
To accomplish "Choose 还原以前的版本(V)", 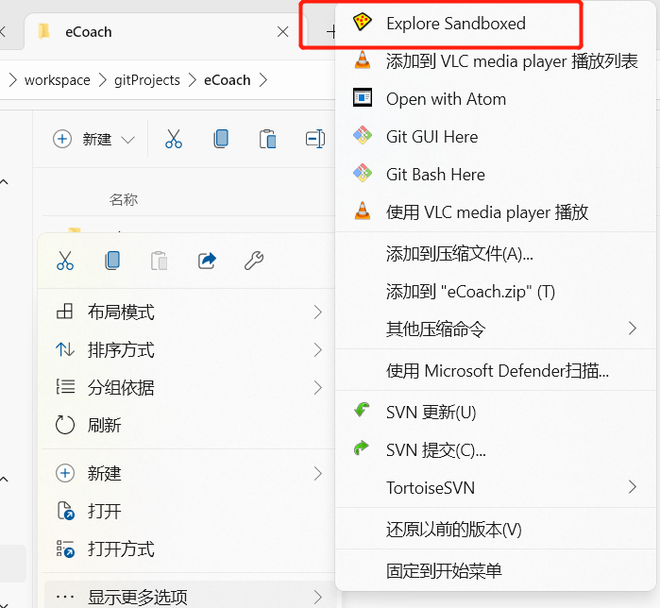I will click(454, 530).
